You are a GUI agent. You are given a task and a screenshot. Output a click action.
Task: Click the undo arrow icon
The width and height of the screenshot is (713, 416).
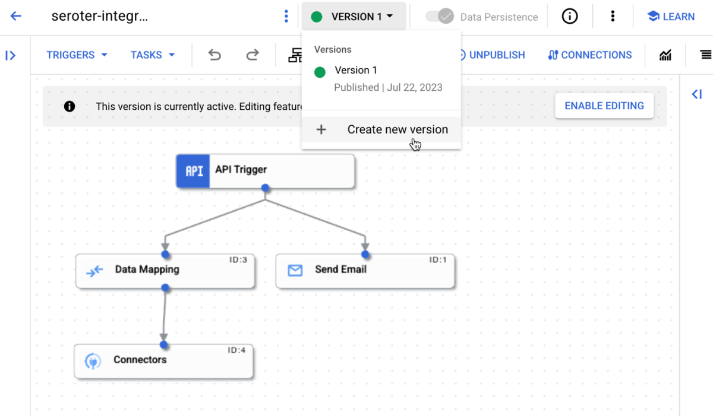(x=214, y=55)
